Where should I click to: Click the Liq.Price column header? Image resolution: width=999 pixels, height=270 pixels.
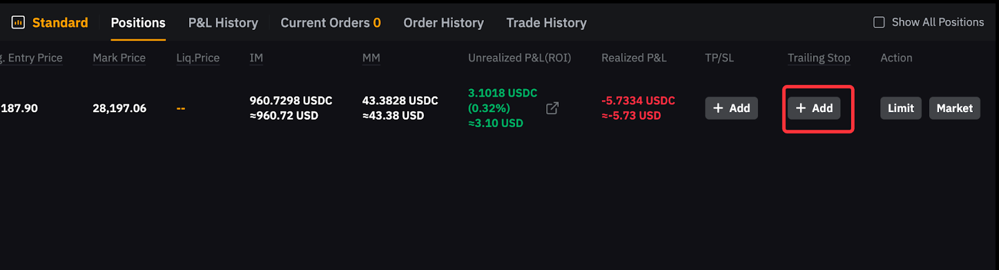click(197, 58)
